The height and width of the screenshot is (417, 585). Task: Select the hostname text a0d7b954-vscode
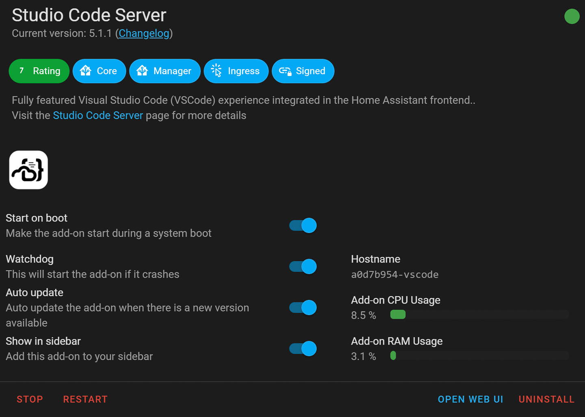394,274
